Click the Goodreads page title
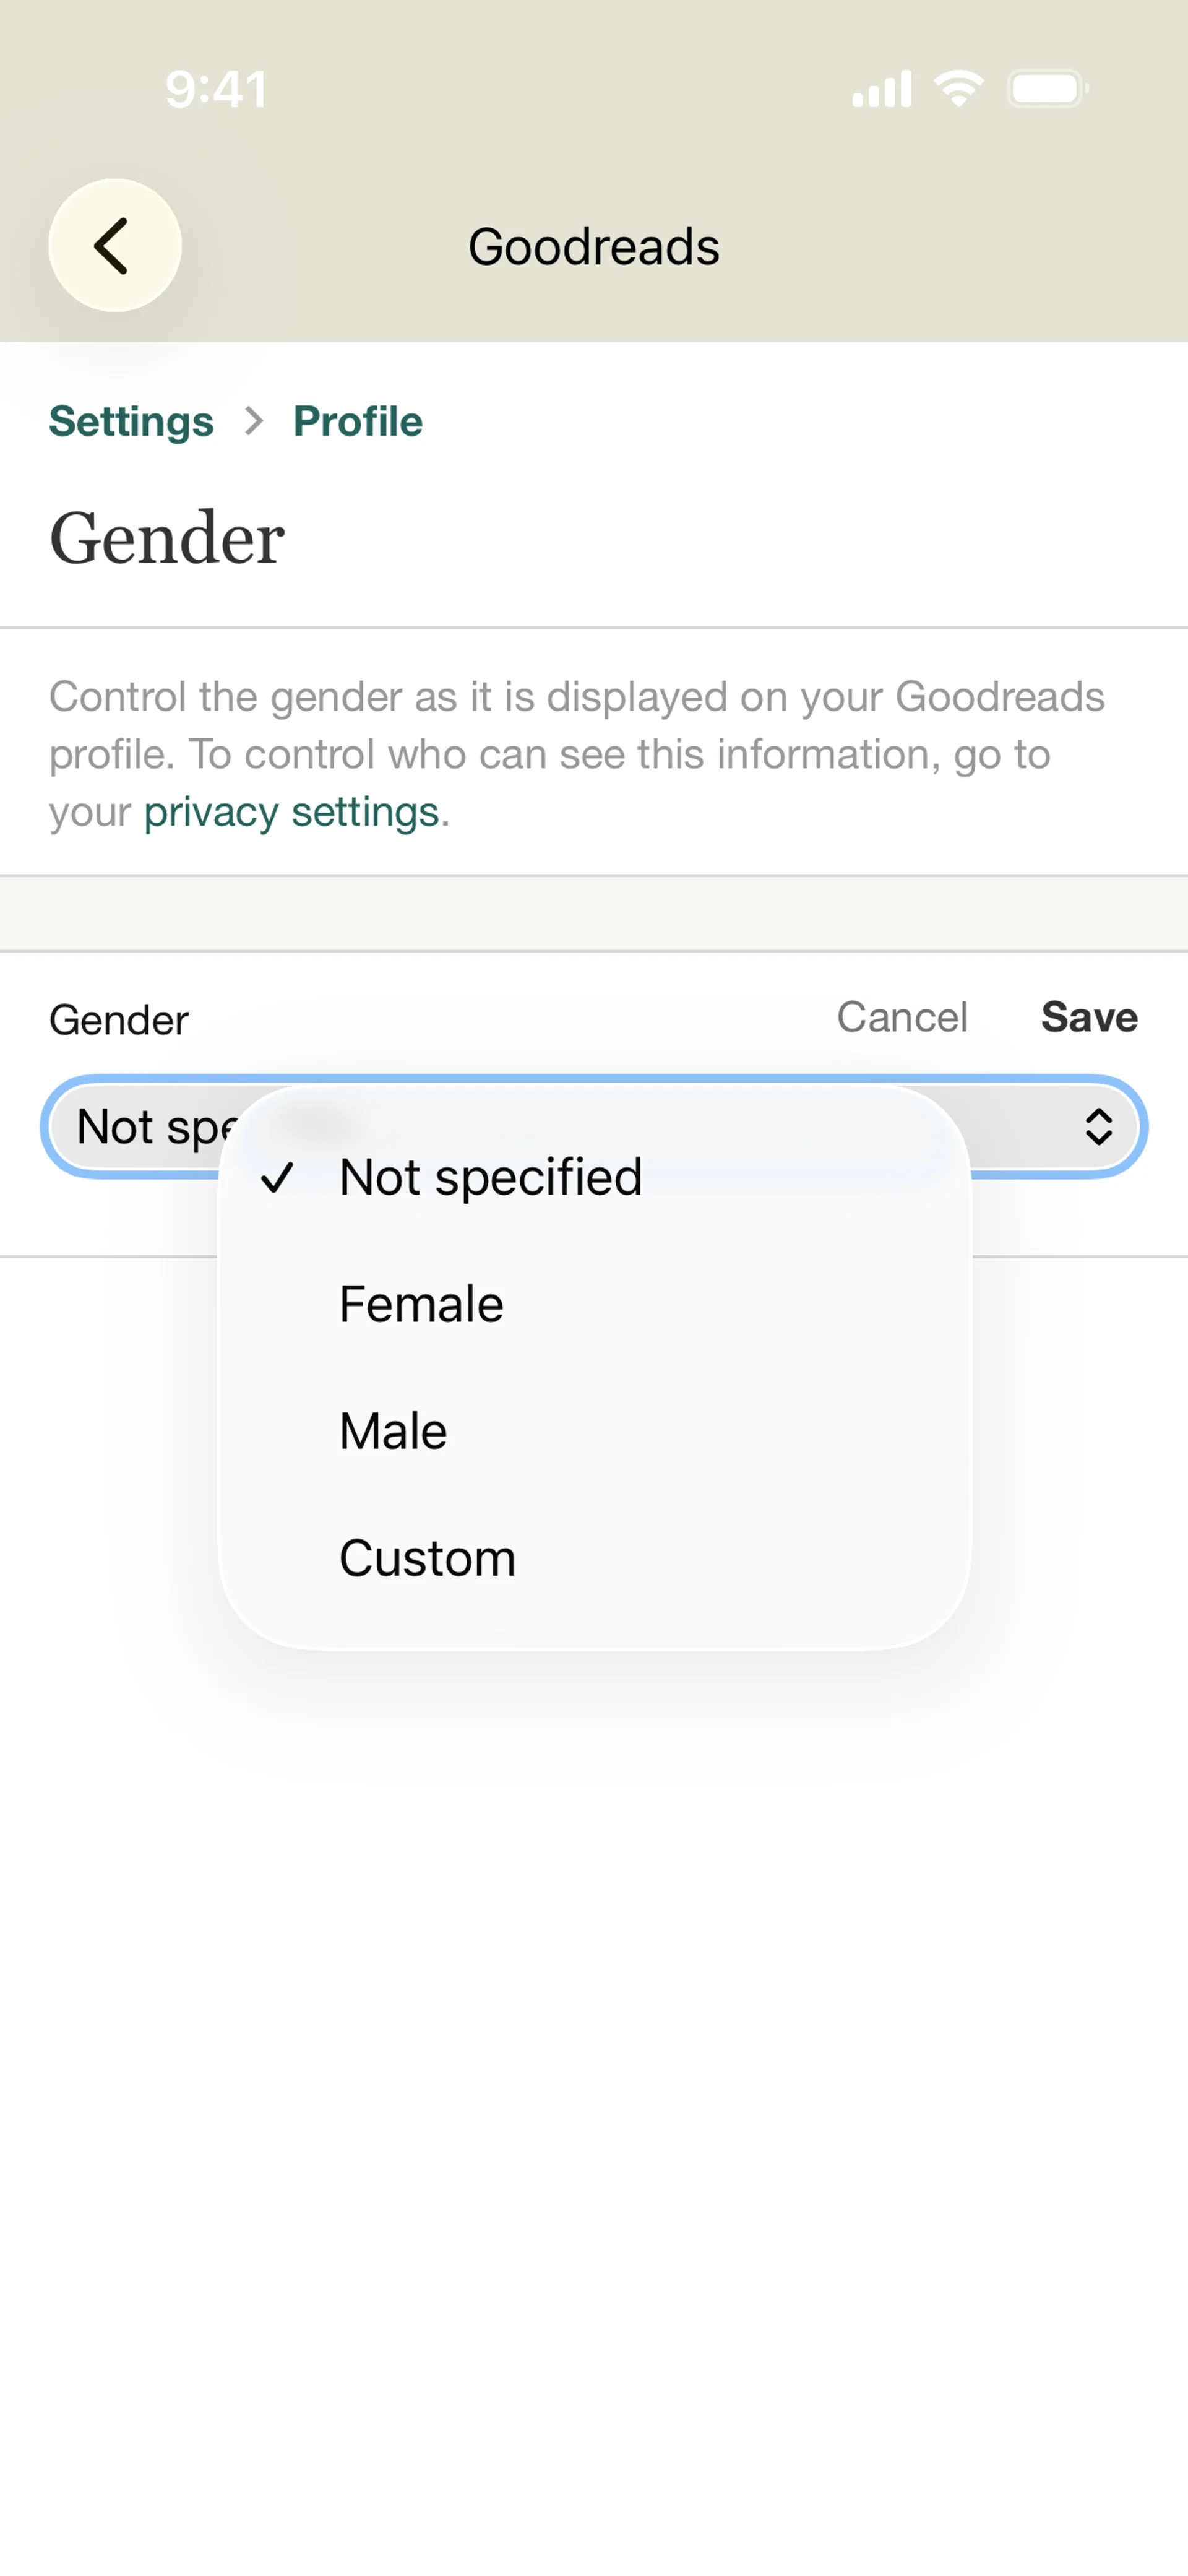Image resolution: width=1188 pixels, height=2576 pixels. [594, 247]
